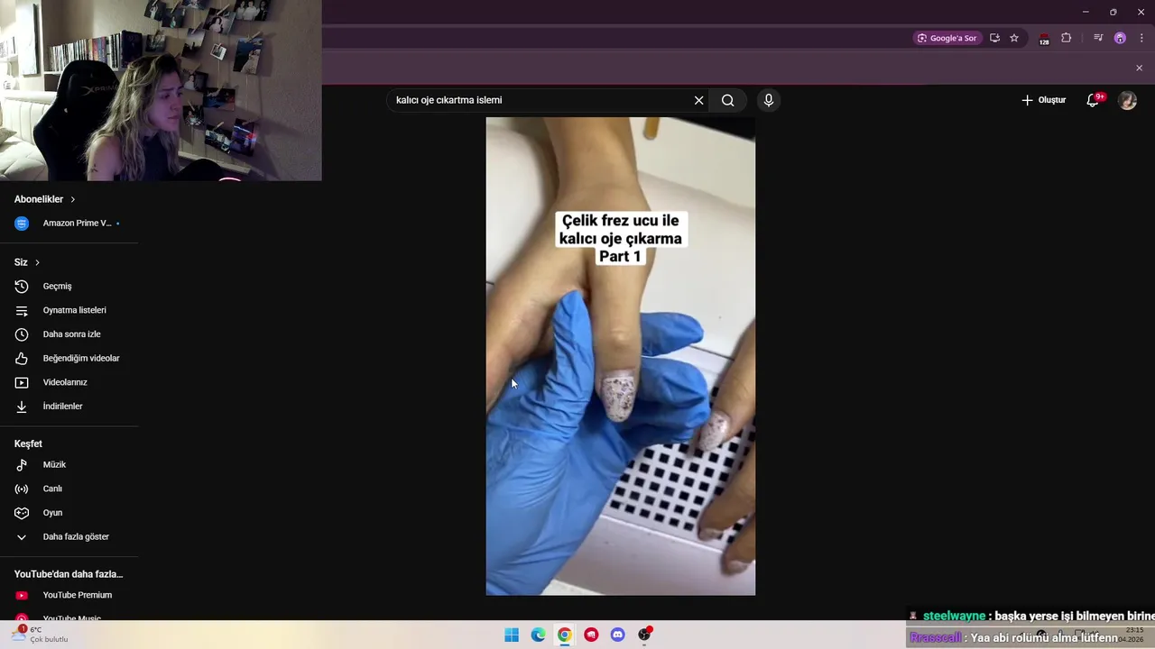This screenshot has height=649, width=1155.
Task: Open the Chrome profile avatar
Action: click(x=1120, y=38)
